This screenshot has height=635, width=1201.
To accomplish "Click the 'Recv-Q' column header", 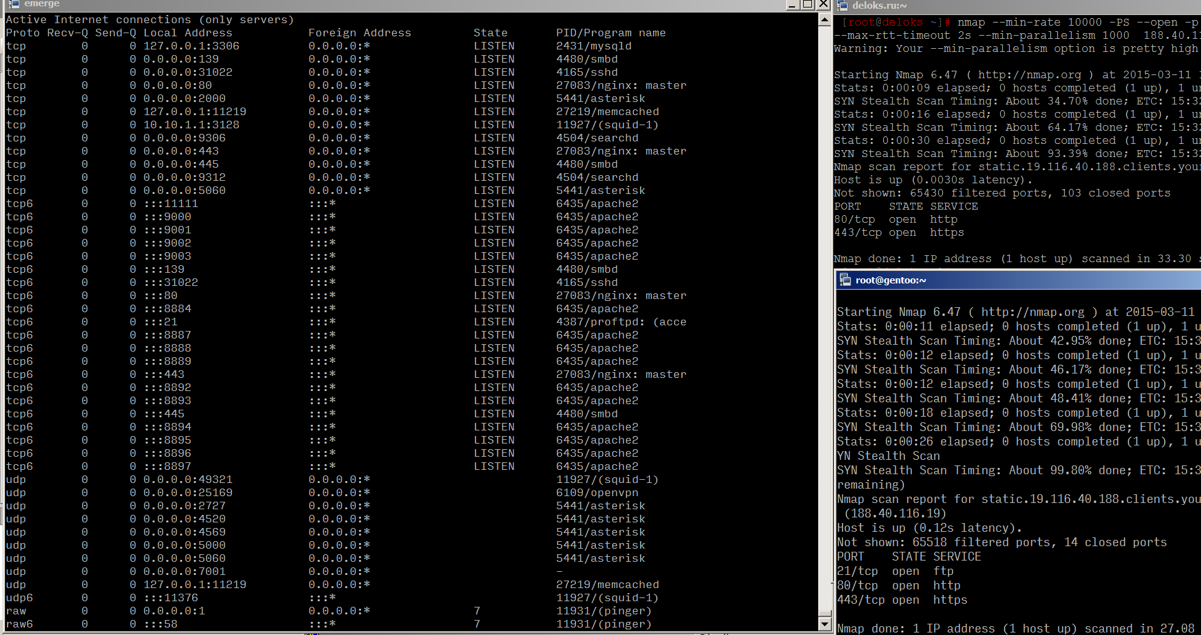I will [68, 33].
